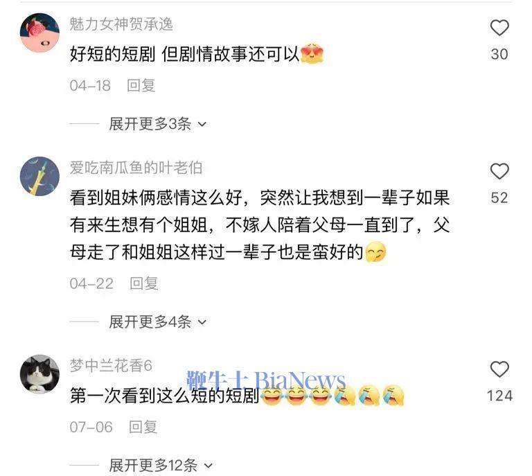Open profile of username 魅力女神贺承逸
The image size is (532, 476).
pyautogui.click(x=121, y=24)
